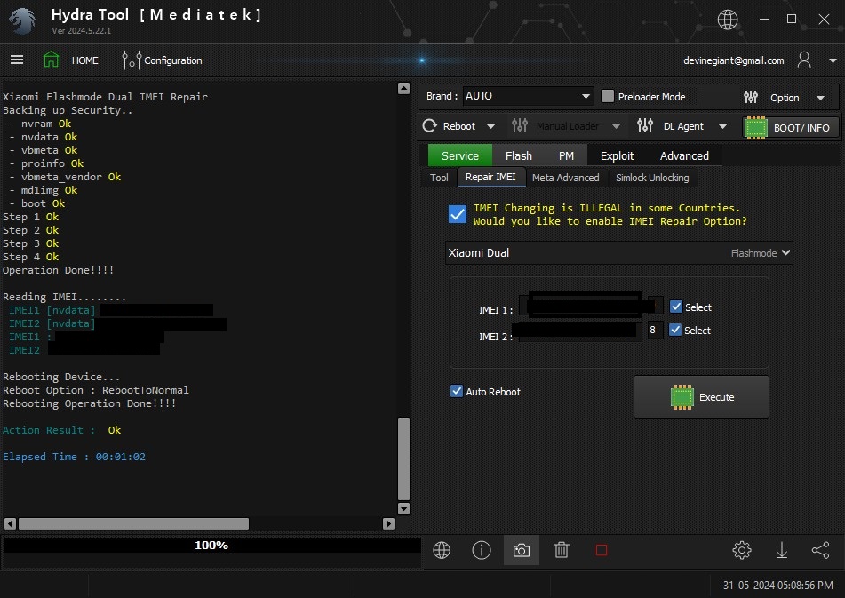Switch to the Flash tab

point(518,155)
